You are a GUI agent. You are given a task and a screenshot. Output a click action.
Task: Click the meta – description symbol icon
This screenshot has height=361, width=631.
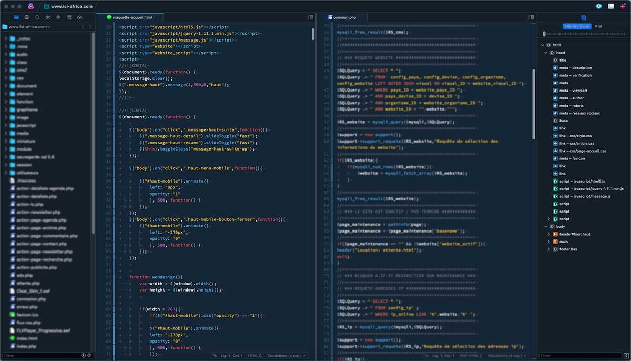pyautogui.click(x=555, y=68)
